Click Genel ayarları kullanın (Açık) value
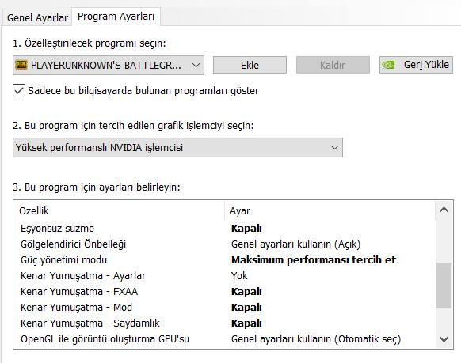The image size is (461, 363). coord(295,244)
